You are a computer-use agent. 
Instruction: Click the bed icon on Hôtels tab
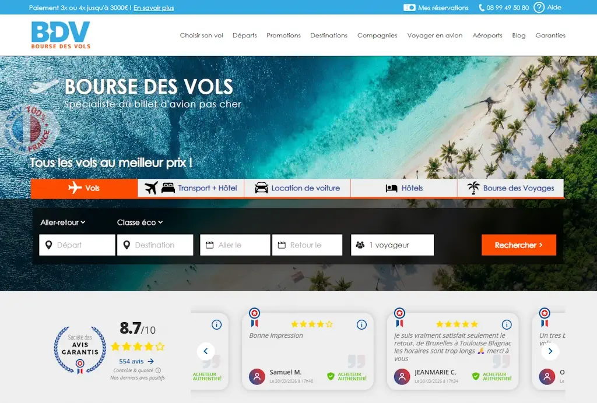[391, 188]
